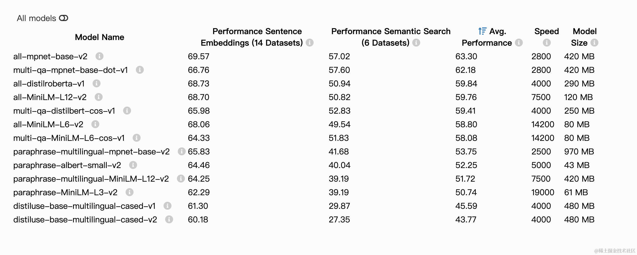Image resolution: width=637 pixels, height=255 pixels.
Task: Click info icon beside all-mpnet-base-v2
Action: 99,56
